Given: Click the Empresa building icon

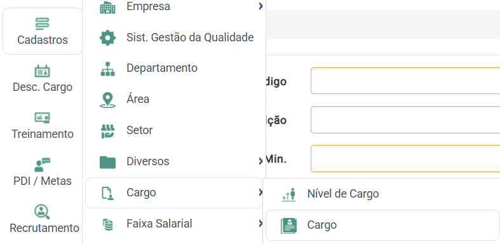Looking at the screenshot, I should click(108, 7).
